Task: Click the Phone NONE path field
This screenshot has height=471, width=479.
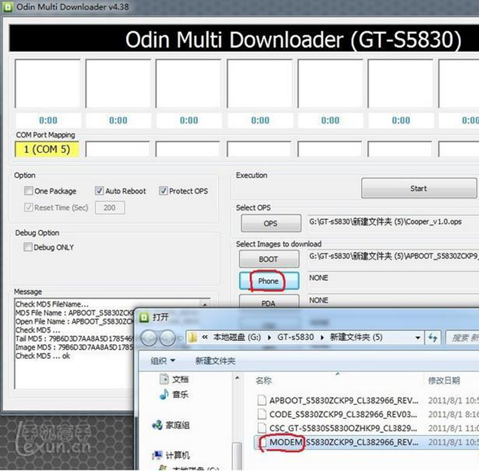Action: [x=393, y=278]
